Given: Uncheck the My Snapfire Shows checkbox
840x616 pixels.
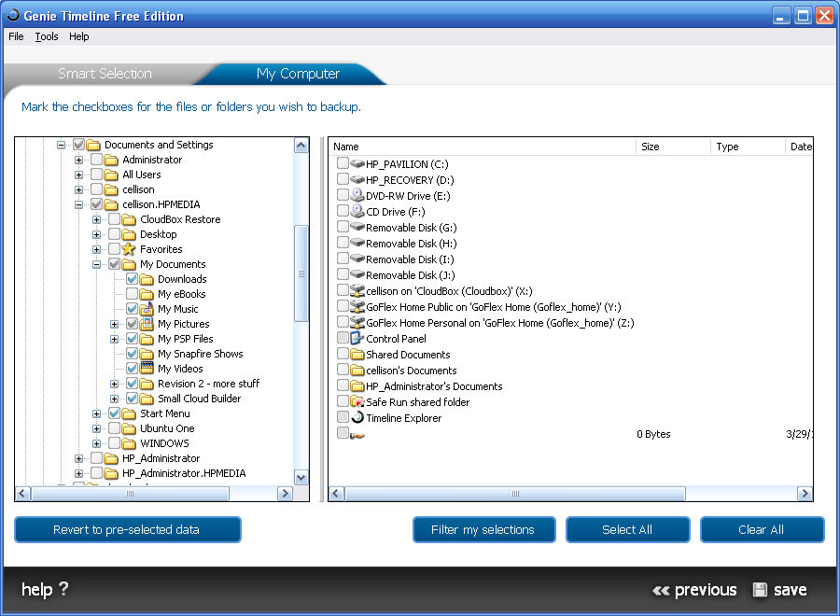Looking at the screenshot, I should (x=133, y=354).
